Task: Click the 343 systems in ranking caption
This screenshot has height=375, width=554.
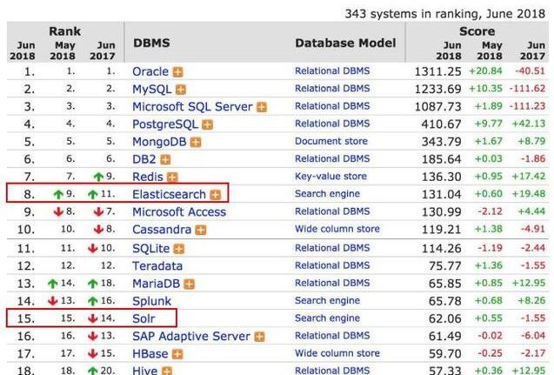Action: click(445, 14)
